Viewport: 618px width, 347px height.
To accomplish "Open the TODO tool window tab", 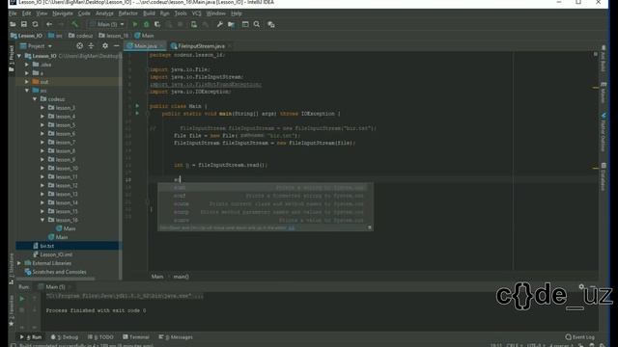I will tap(101, 337).
